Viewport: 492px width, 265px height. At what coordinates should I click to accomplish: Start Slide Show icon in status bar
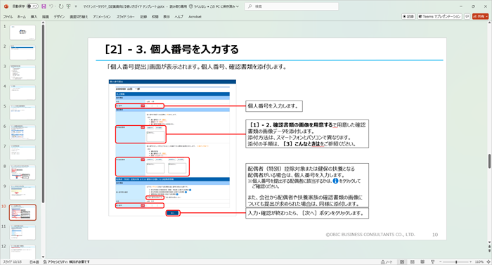tap(433, 261)
